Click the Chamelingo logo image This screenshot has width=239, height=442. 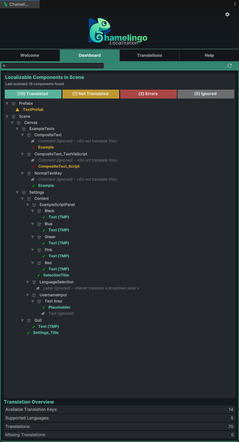click(118, 31)
